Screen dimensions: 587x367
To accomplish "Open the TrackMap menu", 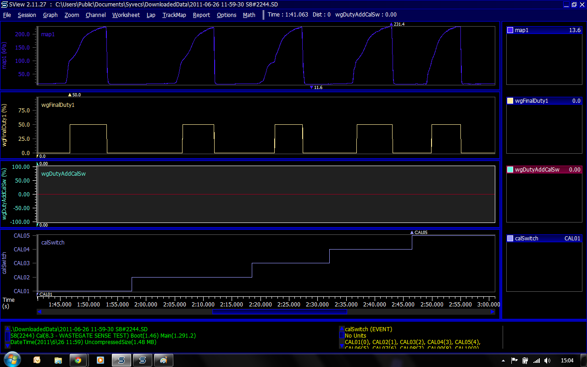I will tap(174, 15).
